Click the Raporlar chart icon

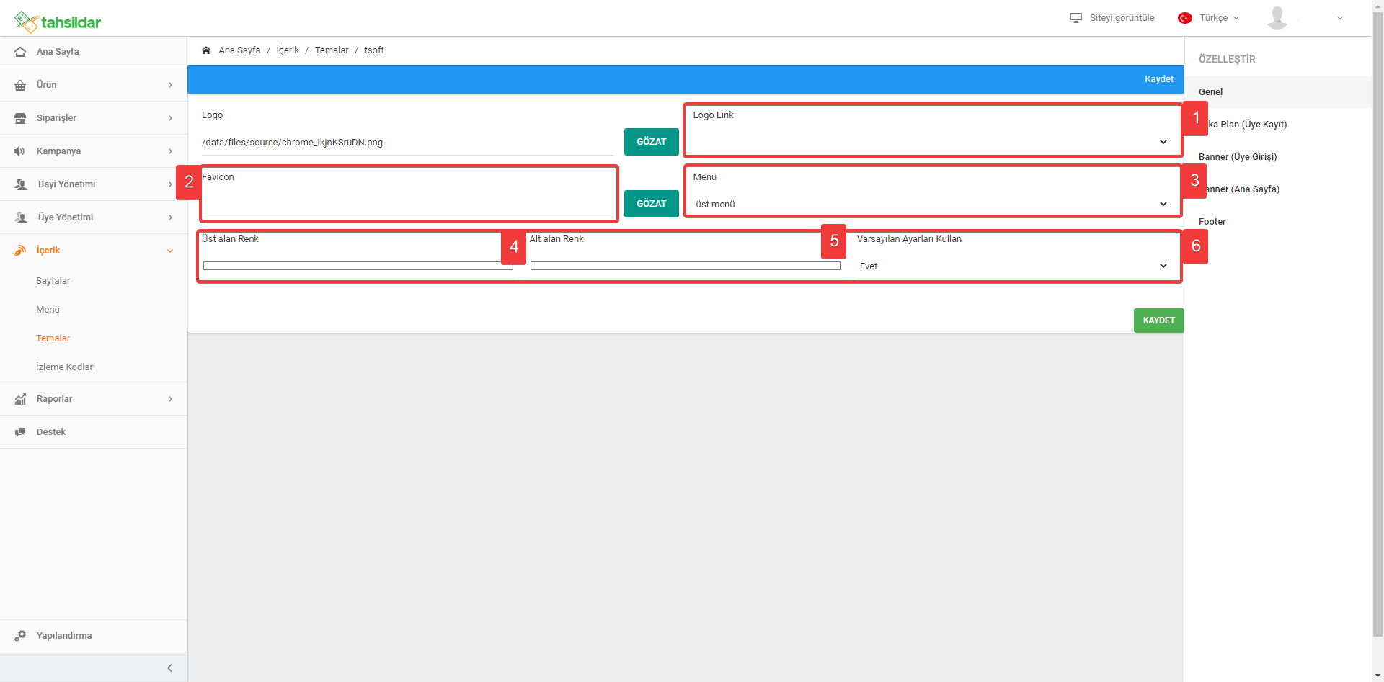(20, 399)
